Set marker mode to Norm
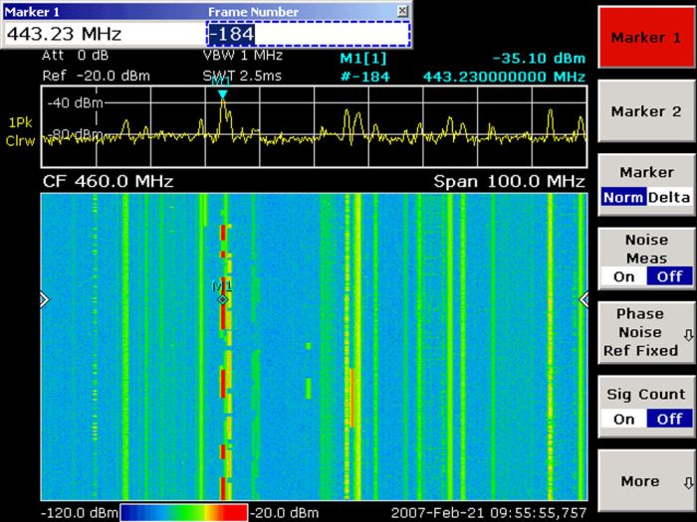This screenshot has width=697, height=522. pos(623,197)
